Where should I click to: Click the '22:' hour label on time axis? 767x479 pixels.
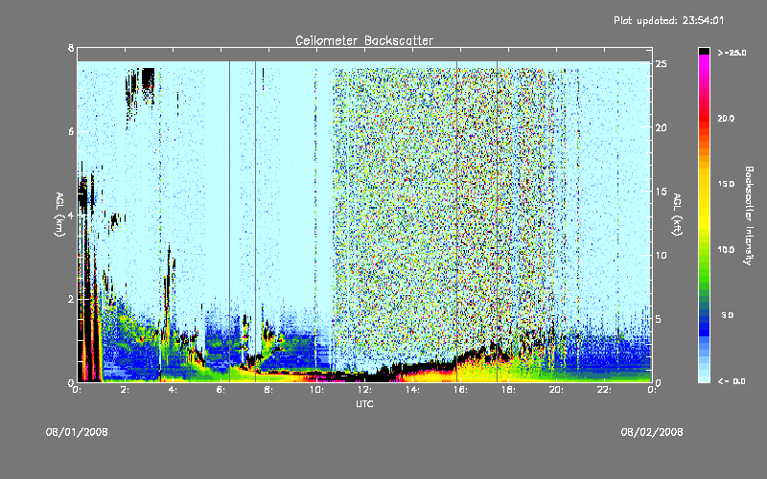click(x=604, y=390)
